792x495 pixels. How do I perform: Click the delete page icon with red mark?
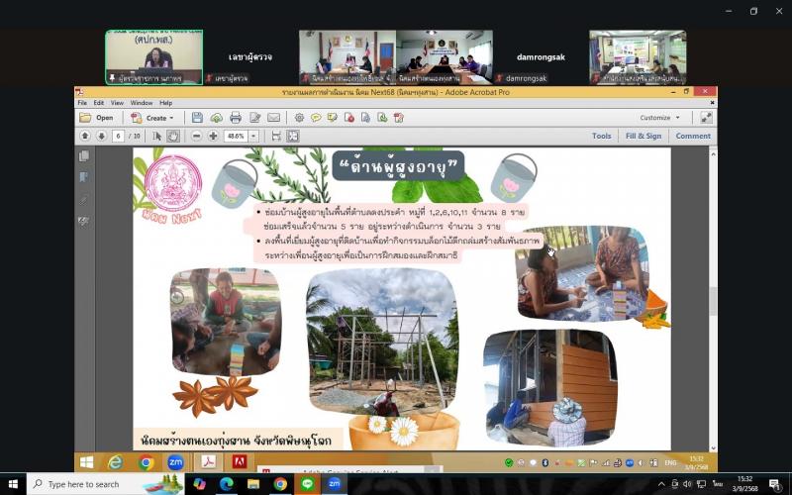(x=349, y=118)
